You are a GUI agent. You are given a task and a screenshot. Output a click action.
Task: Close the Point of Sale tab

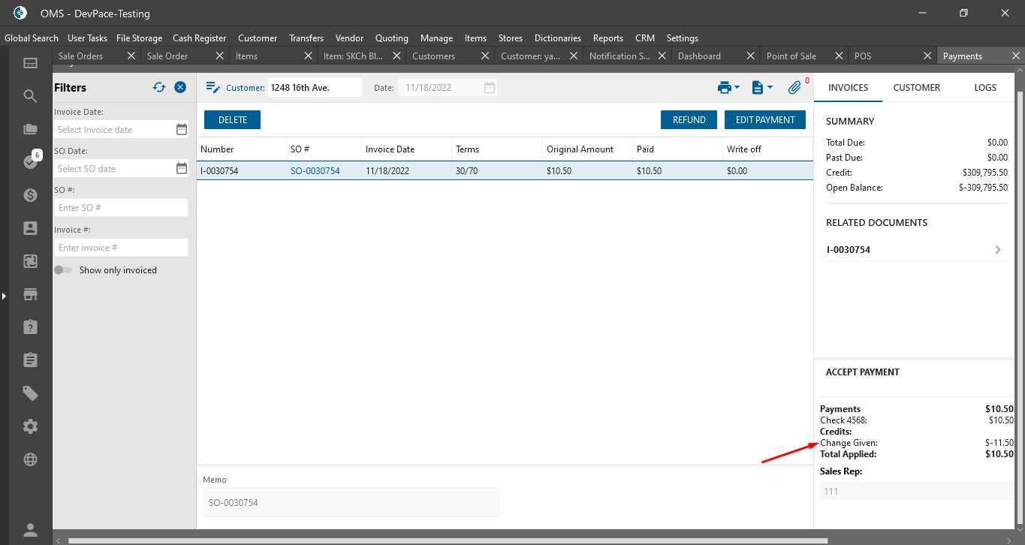(840, 56)
